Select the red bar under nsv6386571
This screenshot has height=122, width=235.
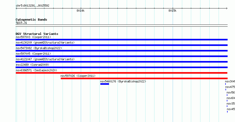121,73
